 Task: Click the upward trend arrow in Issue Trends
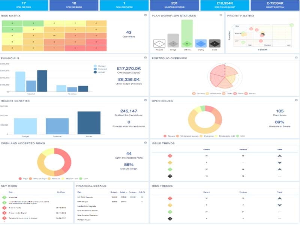tap(279, 155)
